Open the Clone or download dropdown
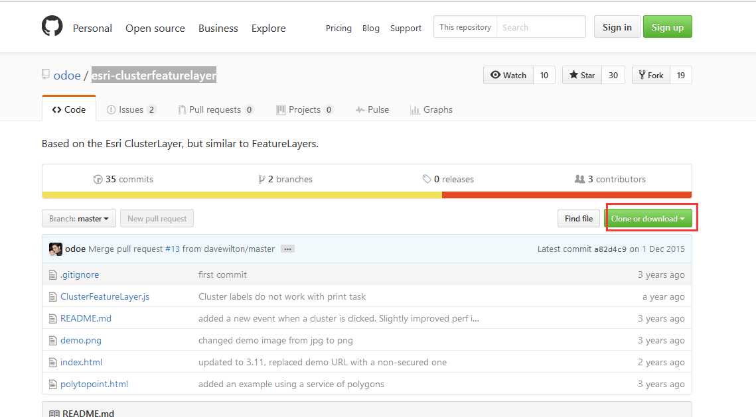 [x=648, y=219]
